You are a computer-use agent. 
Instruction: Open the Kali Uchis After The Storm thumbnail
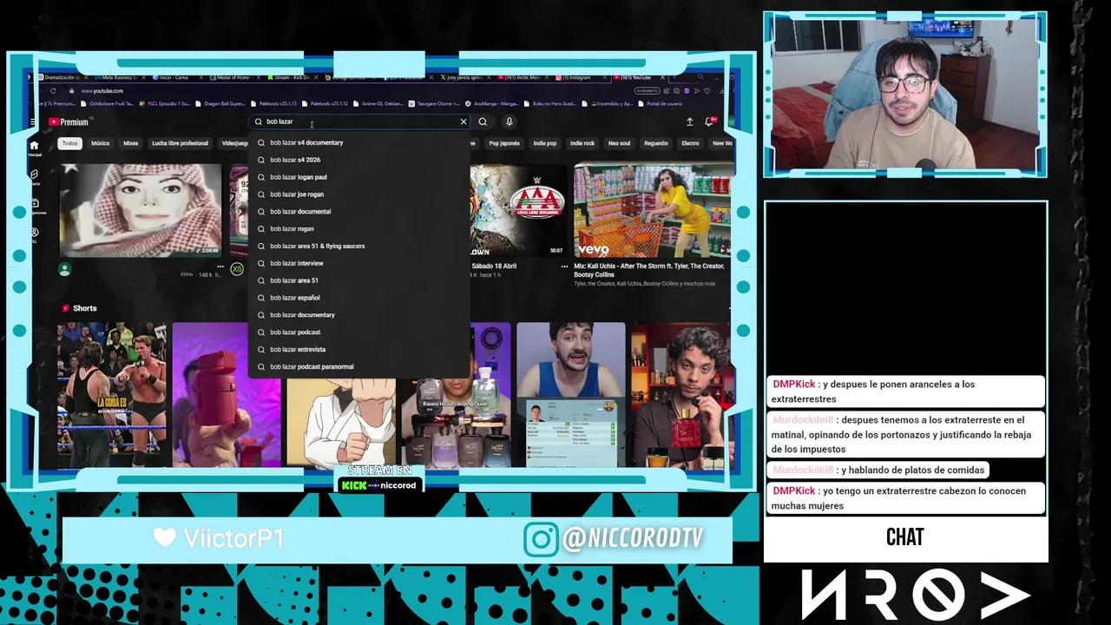652,211
